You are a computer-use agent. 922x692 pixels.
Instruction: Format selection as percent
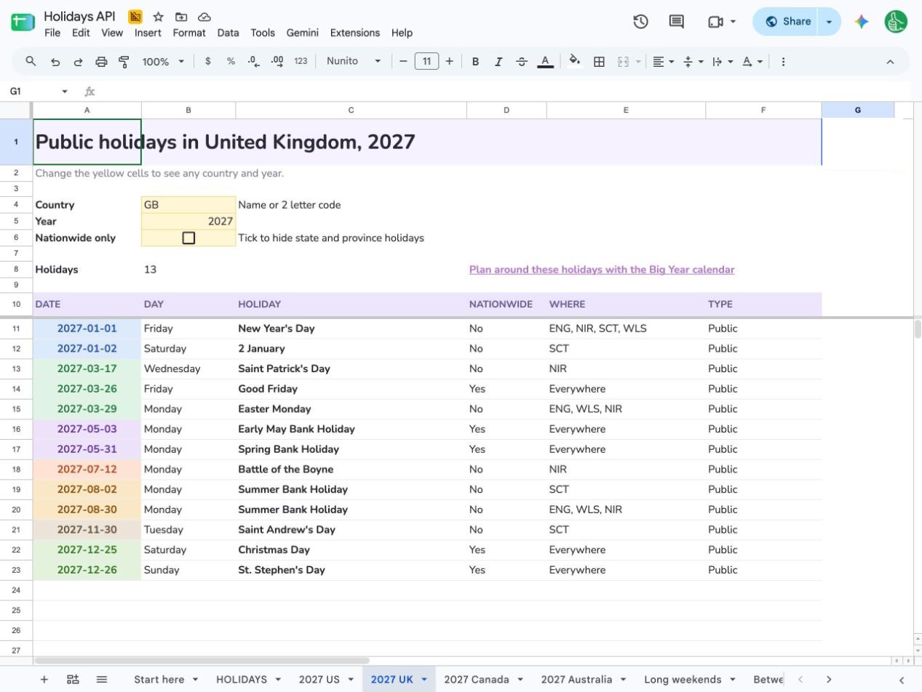pyautogui.click(x=231, y=62)
